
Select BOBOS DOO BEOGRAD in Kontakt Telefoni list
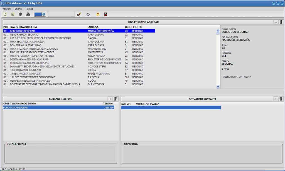58,107
